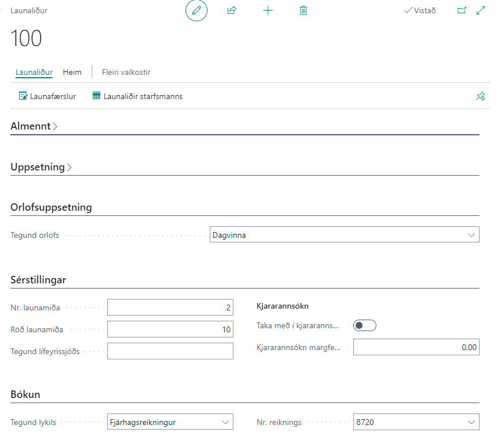Click the Nr. launamiða input field
The height and width of the screenshot is (444, 502).
click(x=170, y=308)
